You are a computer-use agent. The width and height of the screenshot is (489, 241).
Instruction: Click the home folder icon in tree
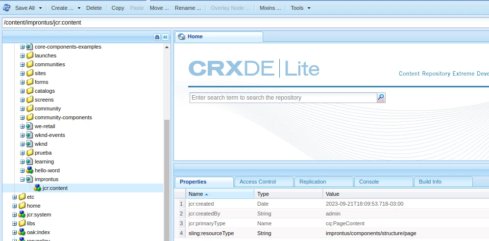22,206
